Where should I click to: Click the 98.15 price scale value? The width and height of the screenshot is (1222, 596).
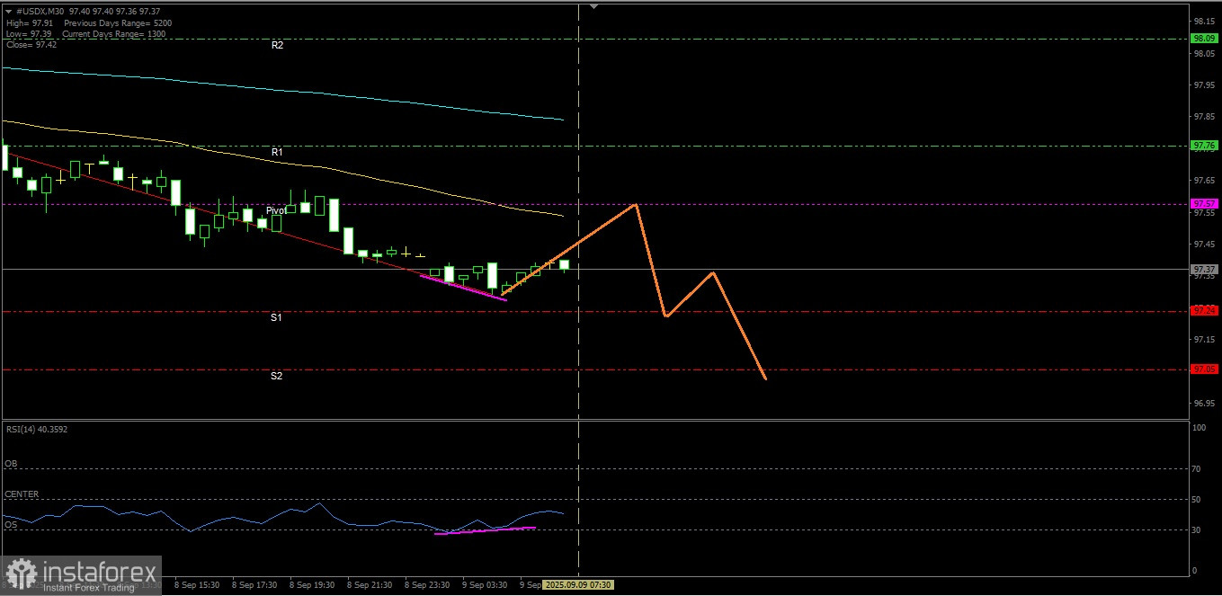click(x=1205, y=21)
